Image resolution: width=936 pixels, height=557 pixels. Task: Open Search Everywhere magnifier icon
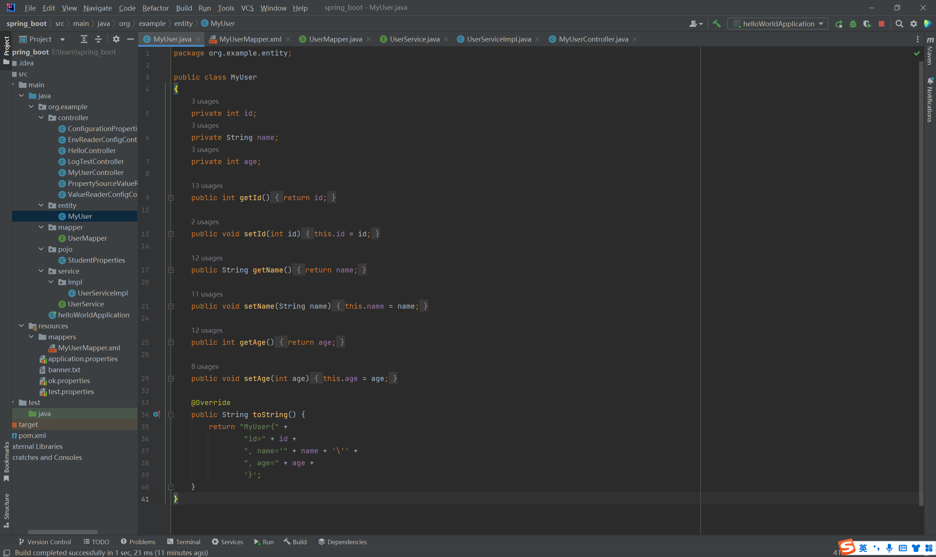coord(899,24)
